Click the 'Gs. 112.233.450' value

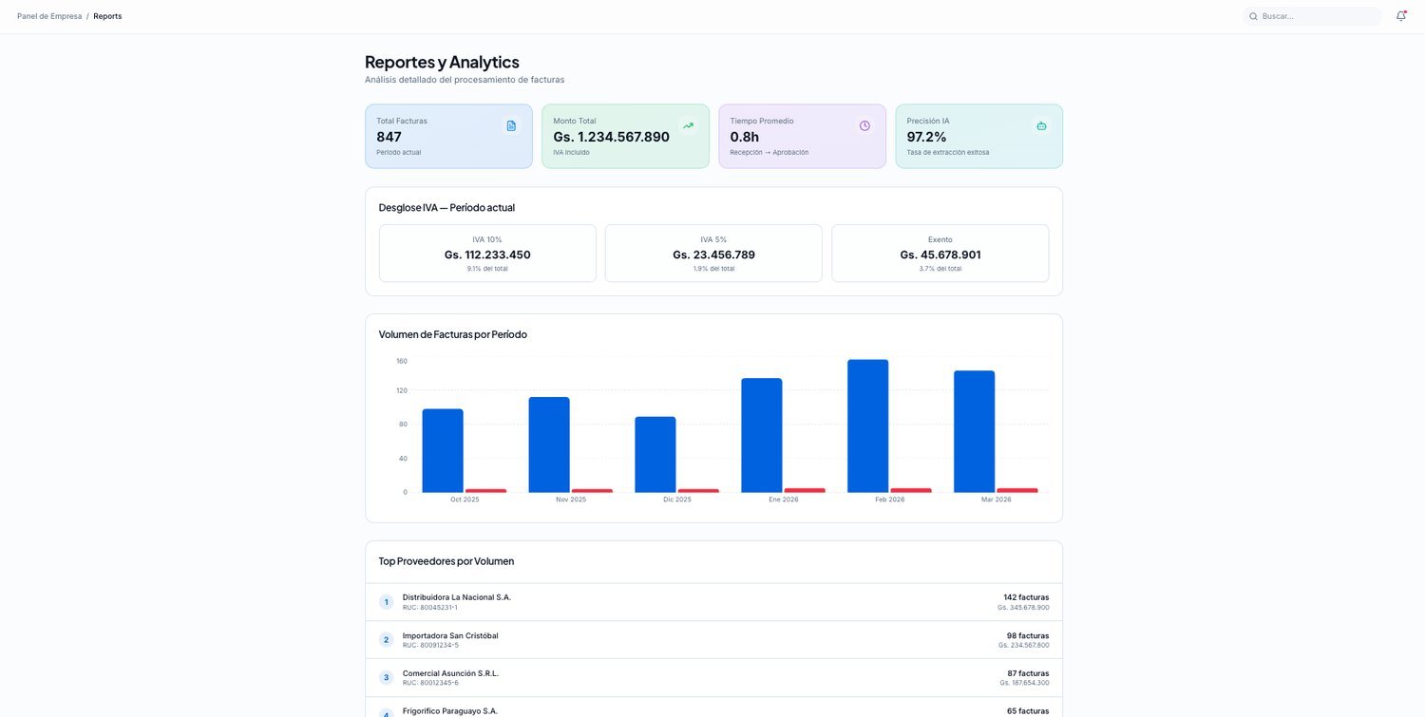487,255
